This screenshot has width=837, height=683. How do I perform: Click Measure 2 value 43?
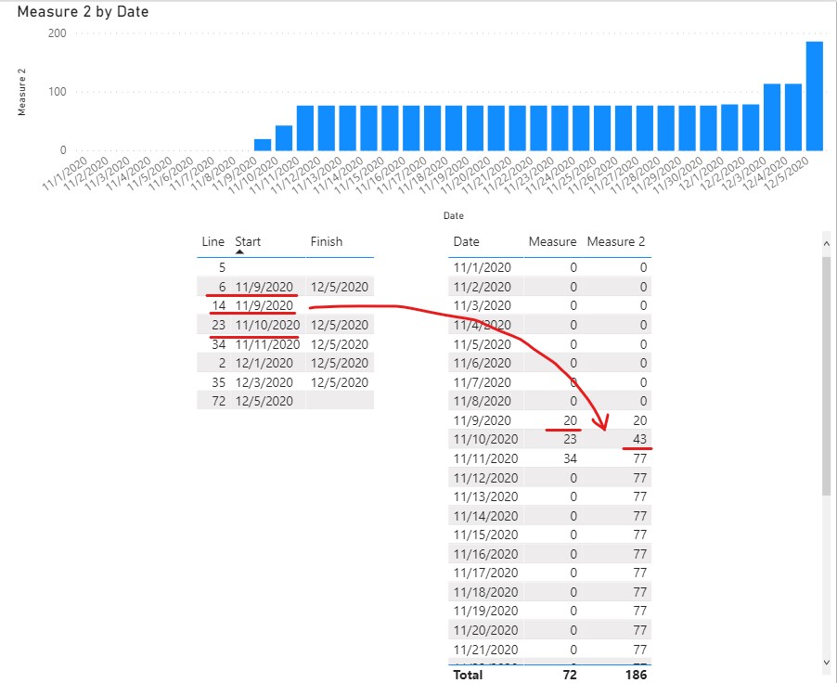coord(639,439)
